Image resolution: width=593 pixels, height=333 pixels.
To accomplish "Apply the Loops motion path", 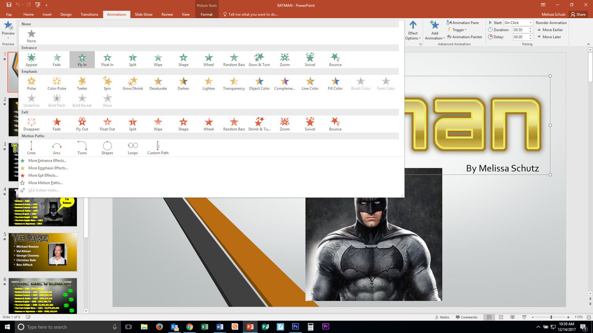I will pos(132,147).
